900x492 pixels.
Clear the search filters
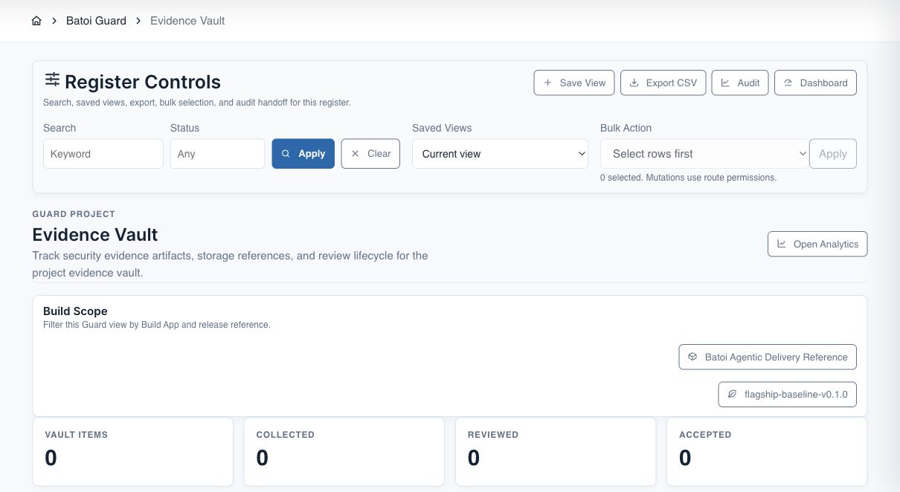click(x=370, y=154)
